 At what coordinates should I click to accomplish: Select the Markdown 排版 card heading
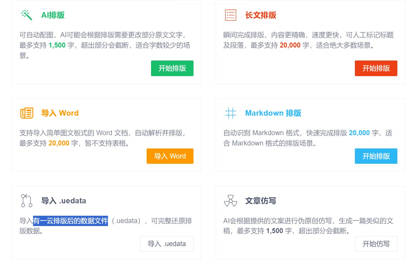[x=273, y=113]
